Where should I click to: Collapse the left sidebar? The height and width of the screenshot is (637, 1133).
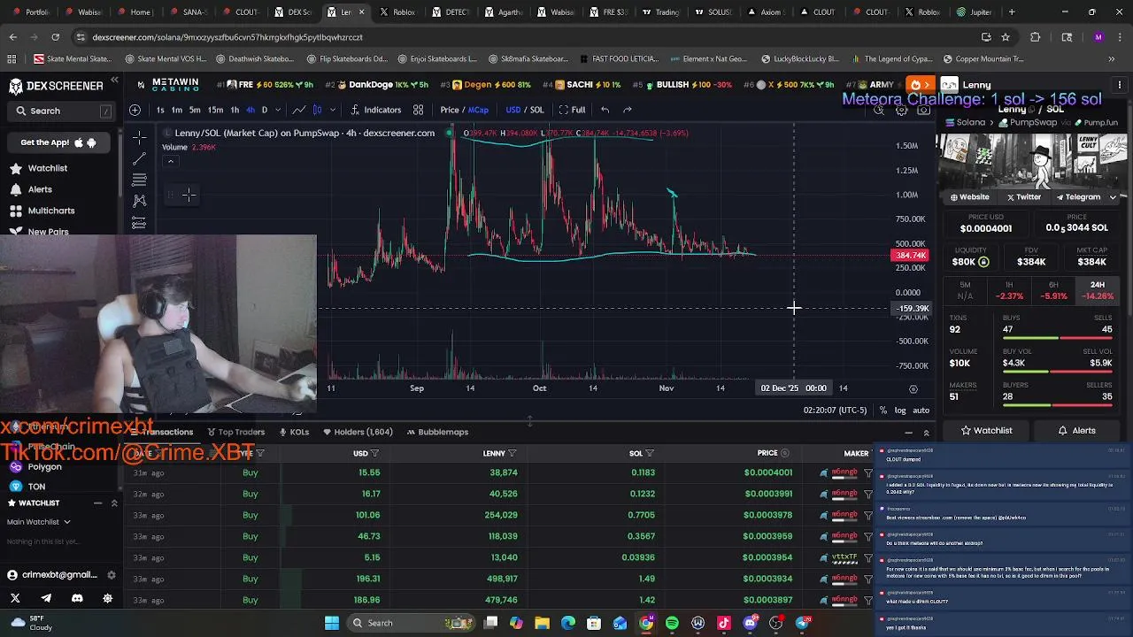114,81
